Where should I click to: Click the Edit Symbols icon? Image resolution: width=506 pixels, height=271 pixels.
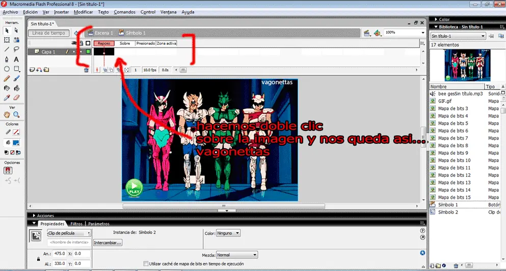377,33
